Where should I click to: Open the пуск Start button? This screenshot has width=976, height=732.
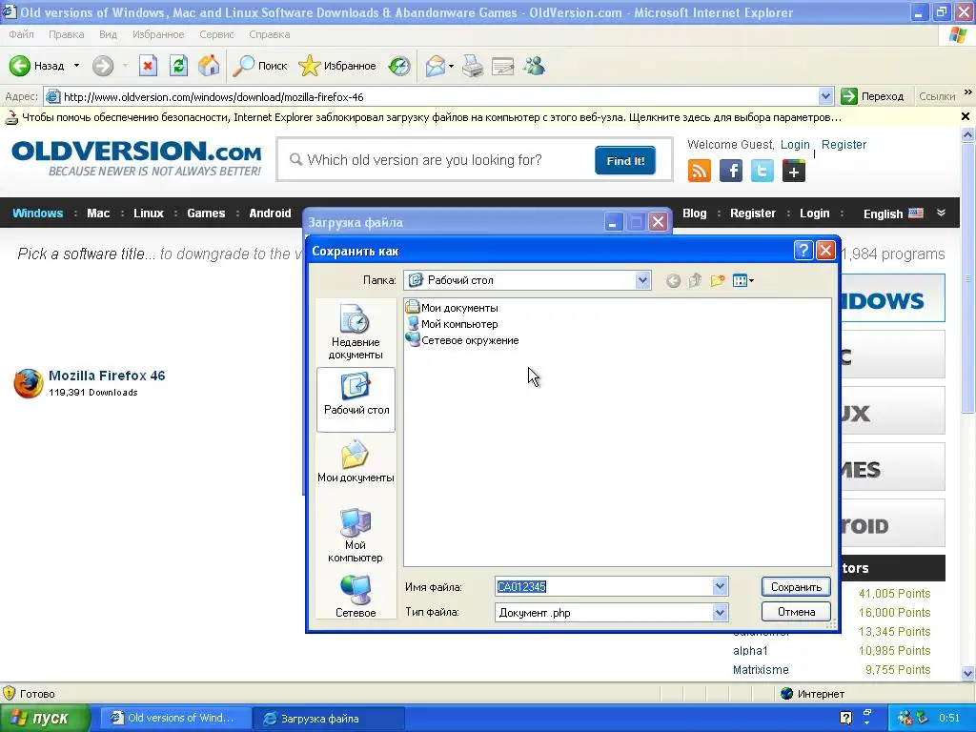pyautogui.click(x=44, y=718)
